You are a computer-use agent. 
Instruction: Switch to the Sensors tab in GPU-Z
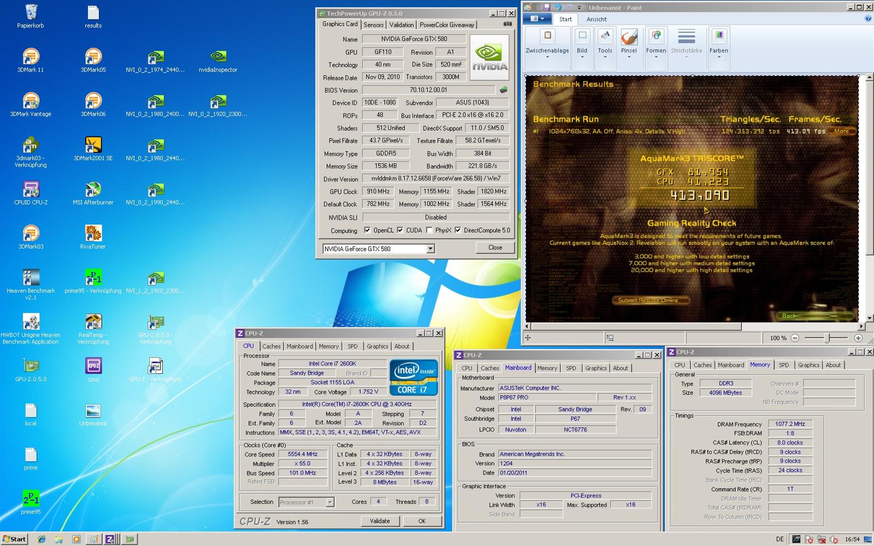pos(374,25)
